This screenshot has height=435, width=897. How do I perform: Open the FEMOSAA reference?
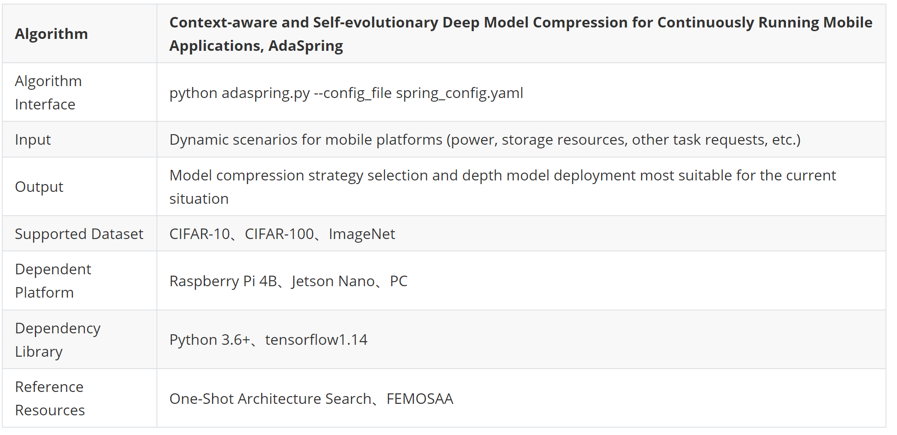tap(420, 399)
